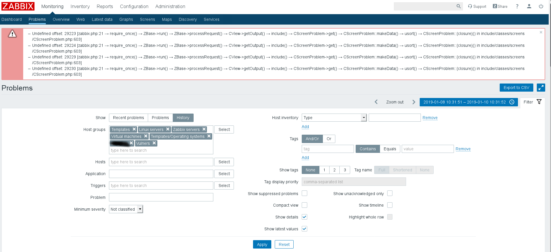This screenshot has height=252, width=551.
Task: Click the search magnifier icon in top bar
Action: pos(458,6)
